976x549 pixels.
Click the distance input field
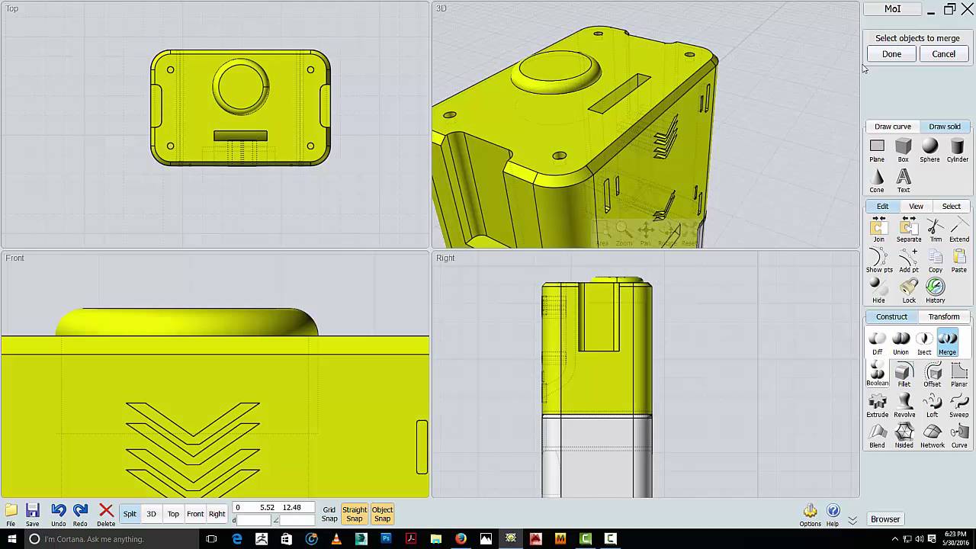(255, 520)
